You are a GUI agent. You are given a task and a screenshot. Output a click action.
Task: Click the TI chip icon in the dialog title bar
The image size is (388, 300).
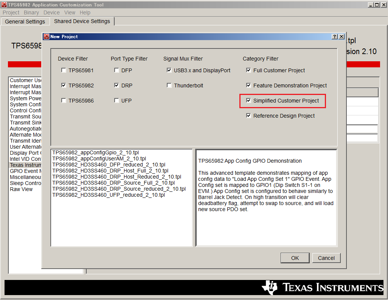46,36
